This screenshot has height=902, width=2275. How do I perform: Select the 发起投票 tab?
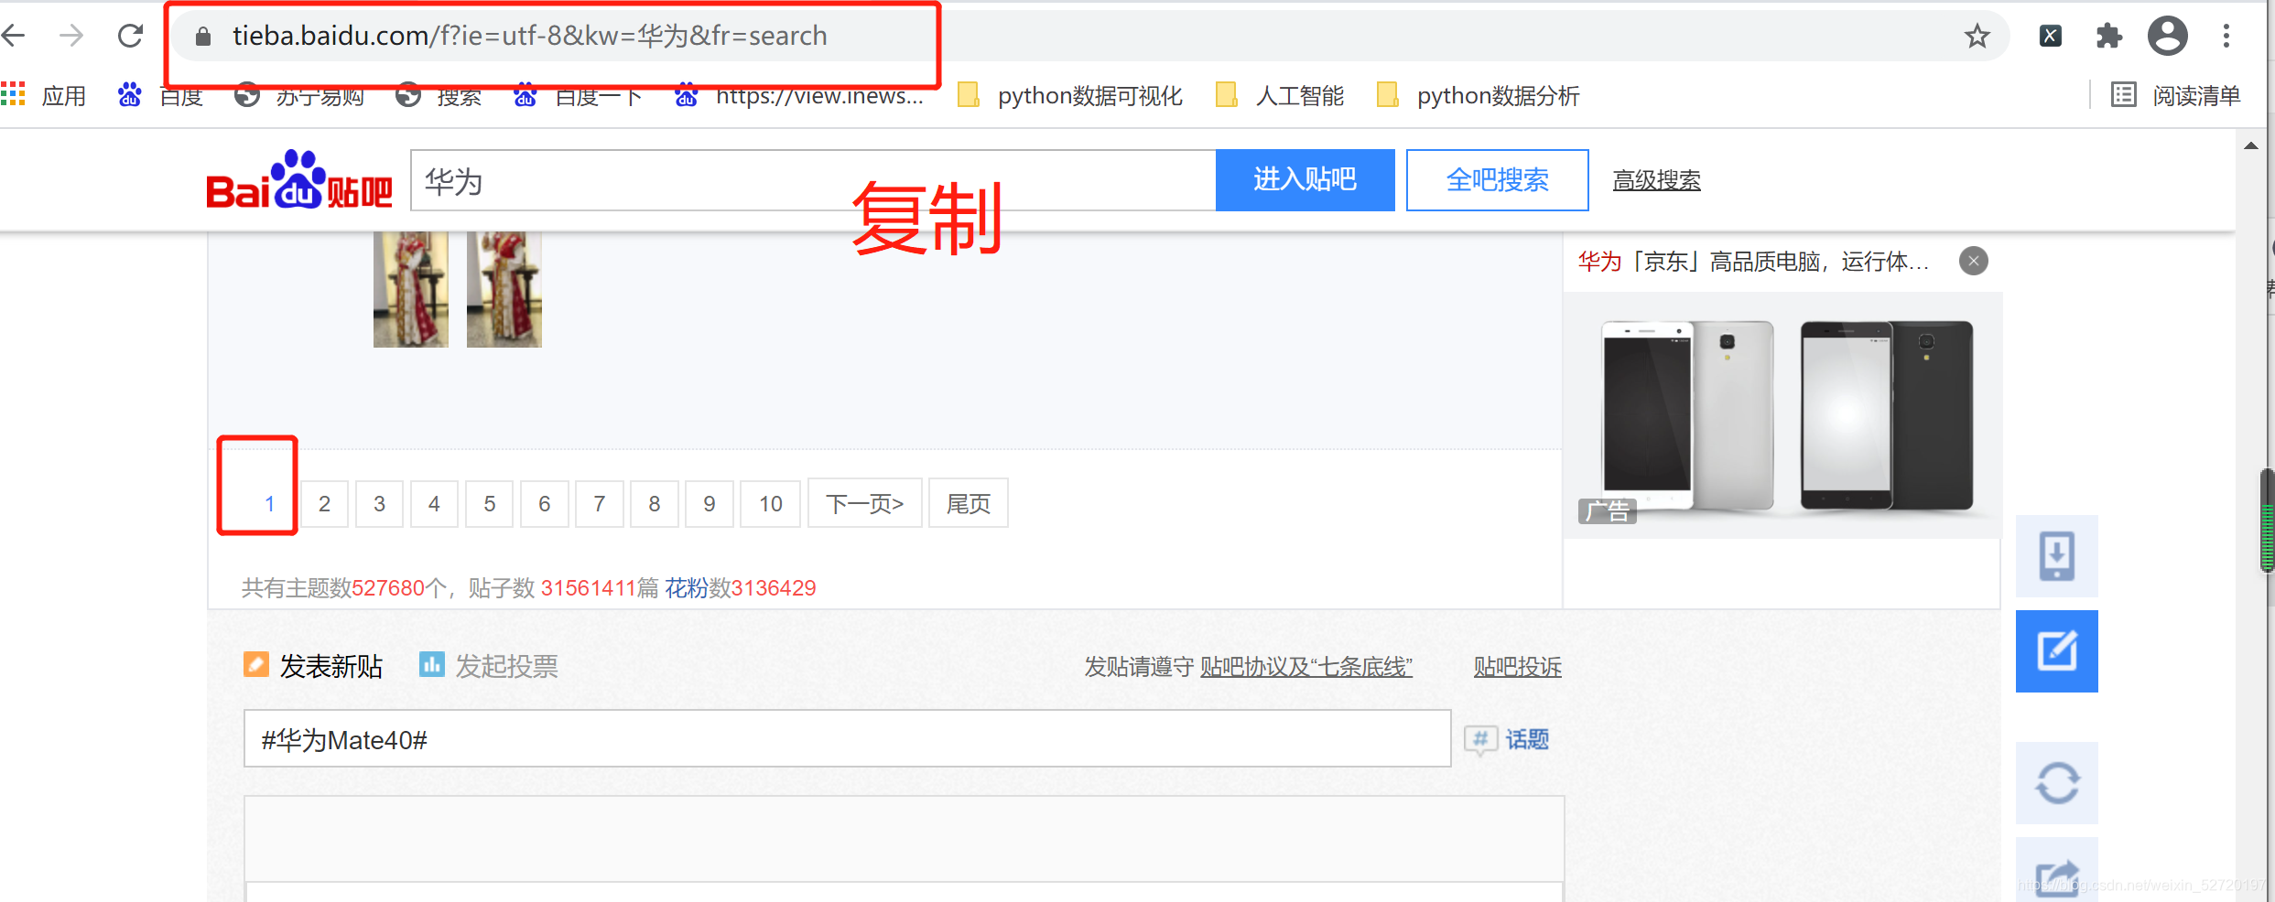[x=489, y=666]
